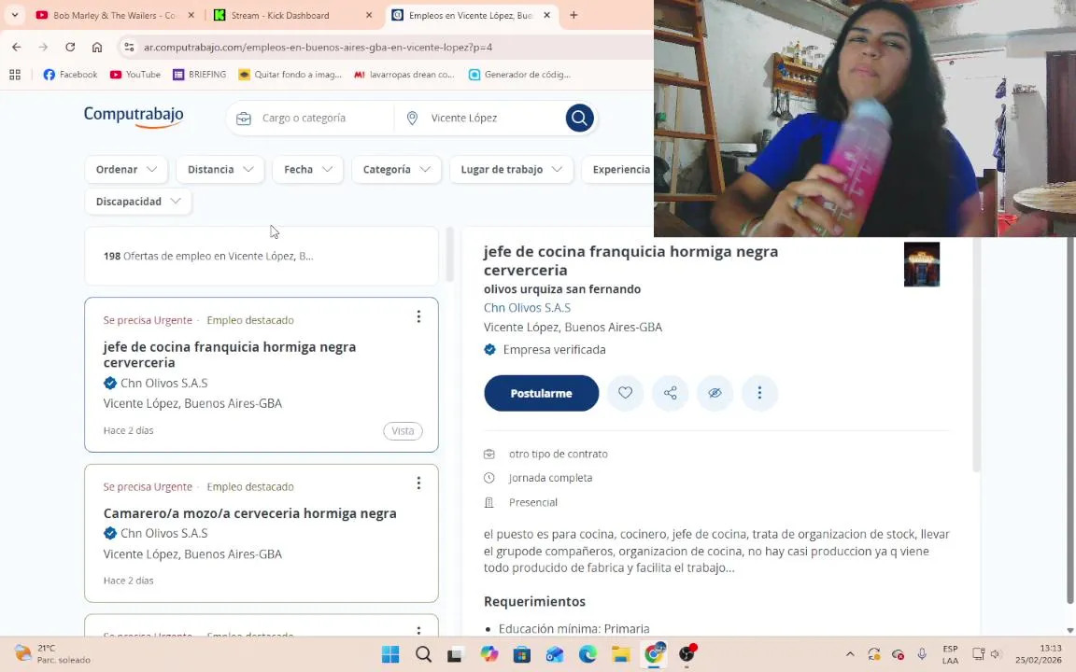
Task: Select Camarero/a mozo/a cerveceria job title
Action: tap(249, 513)
